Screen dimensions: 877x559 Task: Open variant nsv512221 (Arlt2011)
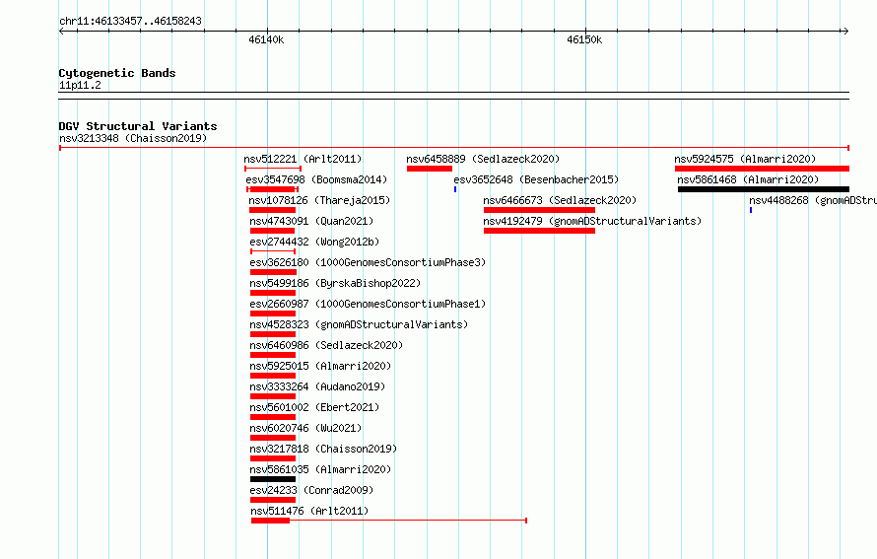point(303,159)
